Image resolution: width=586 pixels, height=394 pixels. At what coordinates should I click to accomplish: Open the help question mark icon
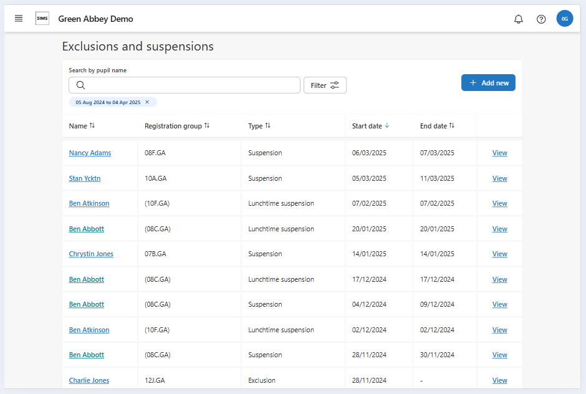(541, 19)
